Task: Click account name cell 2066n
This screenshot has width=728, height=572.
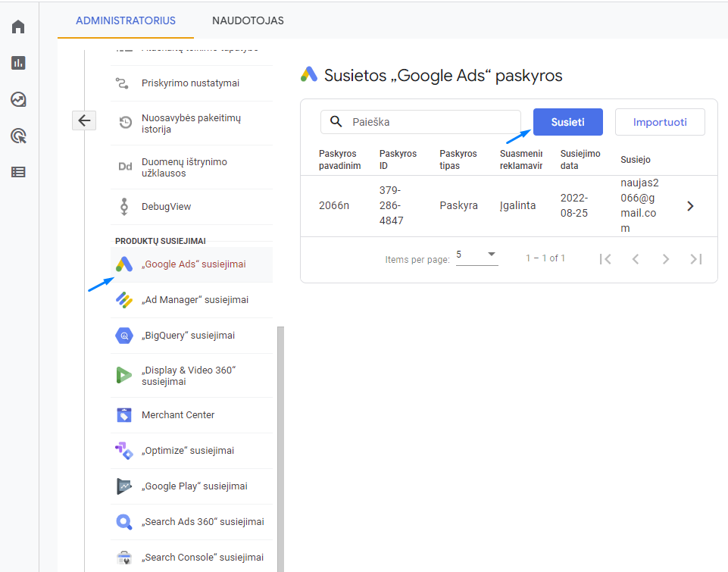Action: 334,205
